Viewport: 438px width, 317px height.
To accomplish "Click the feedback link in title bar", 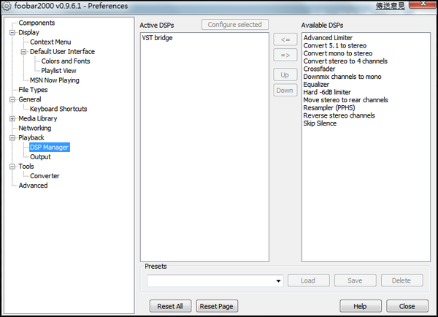I will tap(390, 6).
